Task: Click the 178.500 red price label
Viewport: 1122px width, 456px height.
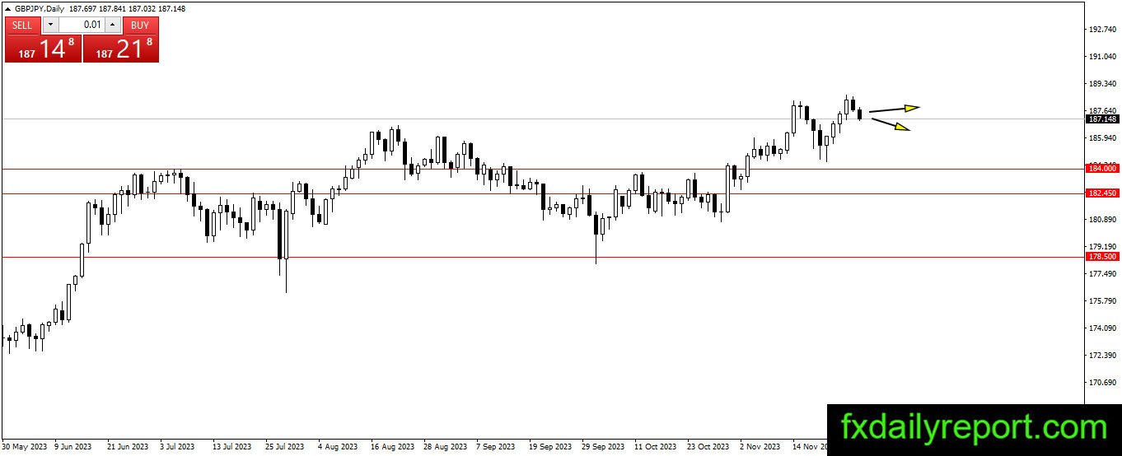Action: [x=1102, y=257]
